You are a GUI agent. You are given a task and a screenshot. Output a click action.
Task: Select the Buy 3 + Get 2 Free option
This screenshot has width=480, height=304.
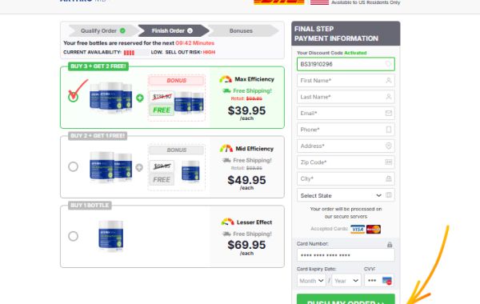73,98
